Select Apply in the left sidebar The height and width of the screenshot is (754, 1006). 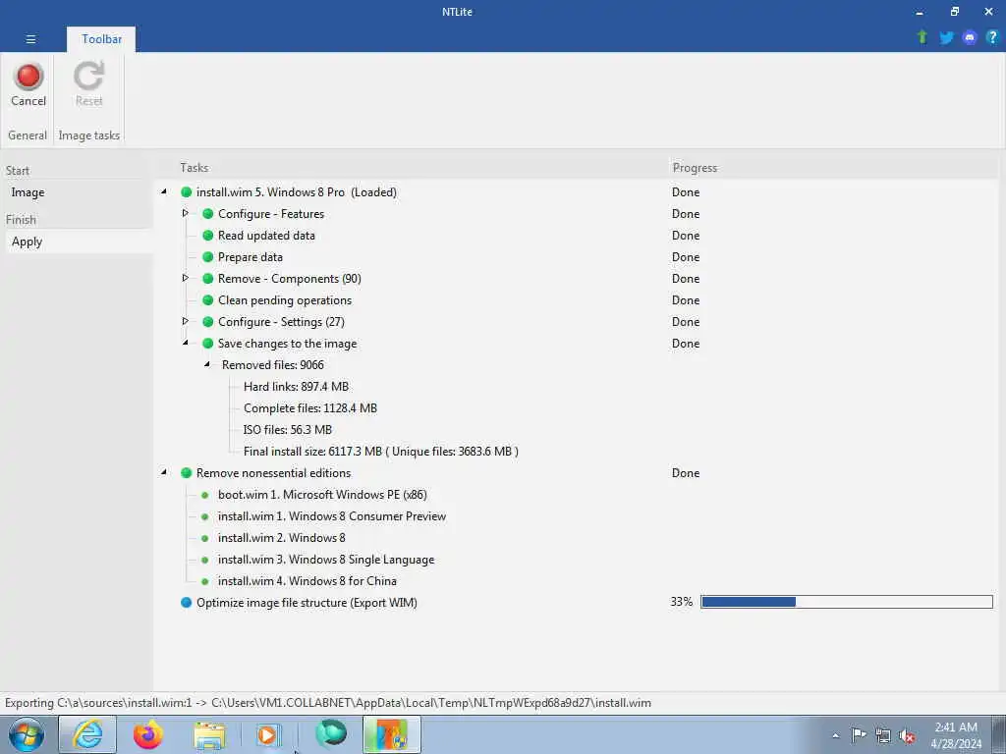pos(27,242)
